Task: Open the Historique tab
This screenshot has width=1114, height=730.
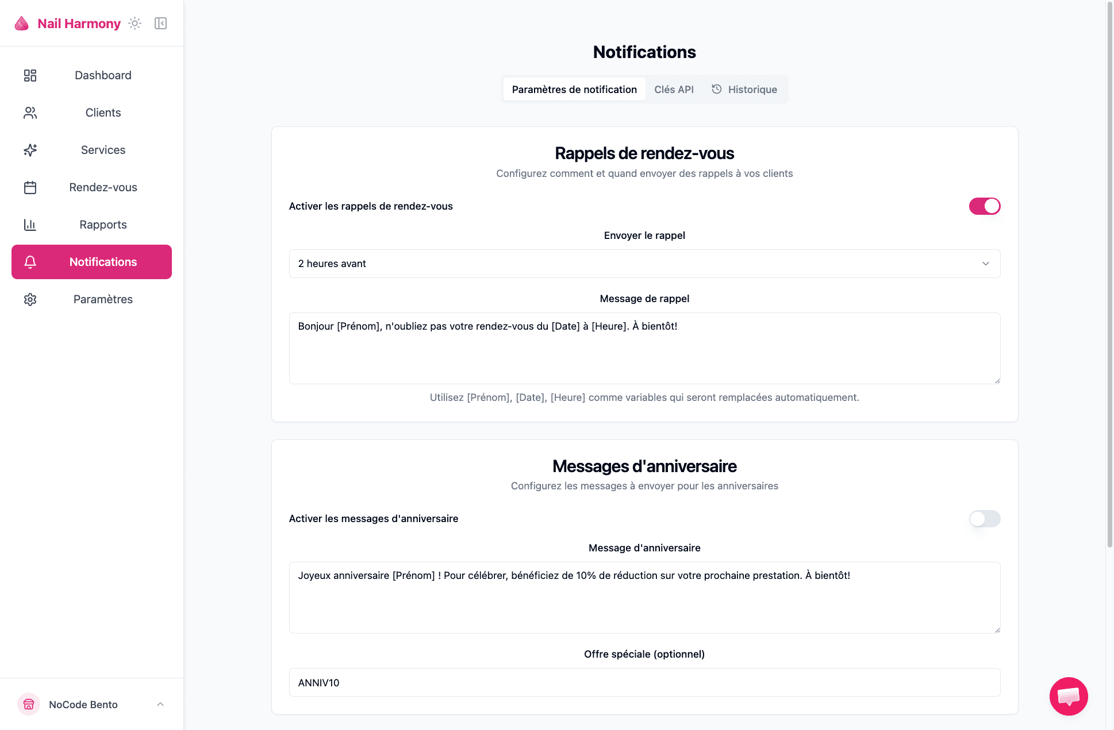Action: pos(745,89)
